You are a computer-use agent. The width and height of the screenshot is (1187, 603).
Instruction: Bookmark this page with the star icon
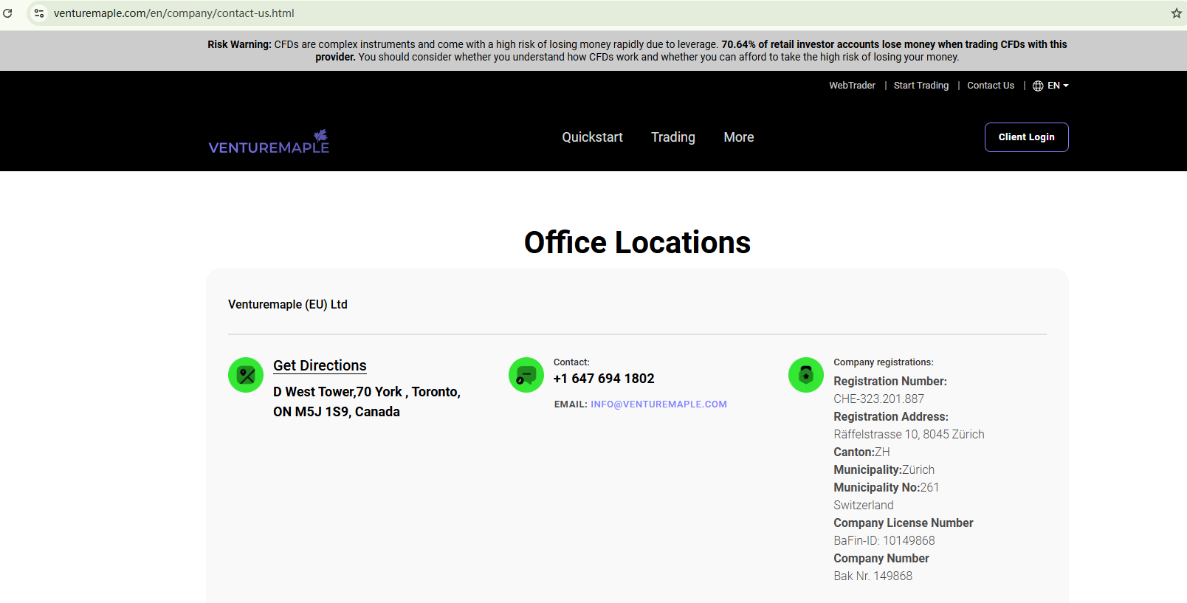point(1177,13)
